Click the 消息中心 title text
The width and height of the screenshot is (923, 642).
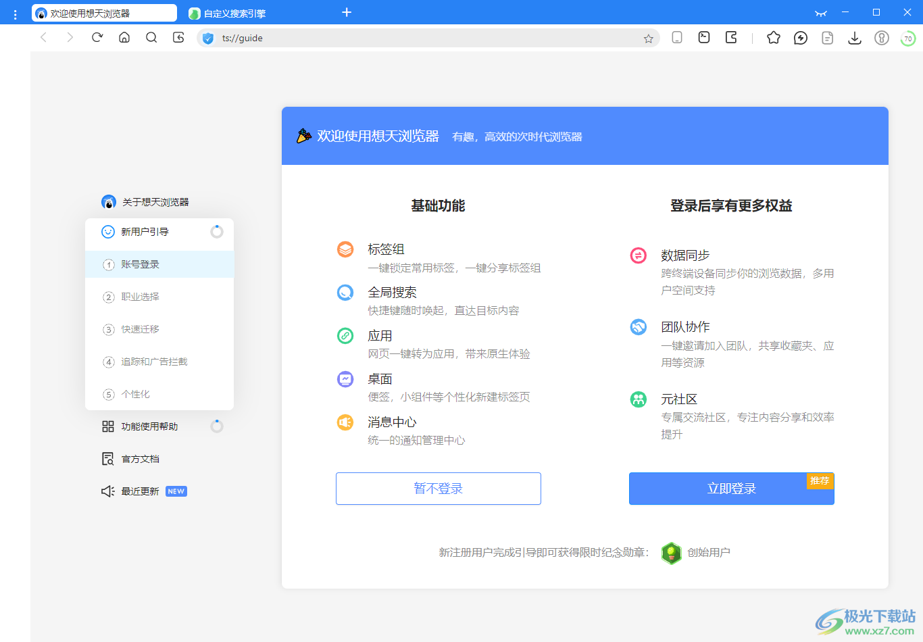tap(392, 422)
